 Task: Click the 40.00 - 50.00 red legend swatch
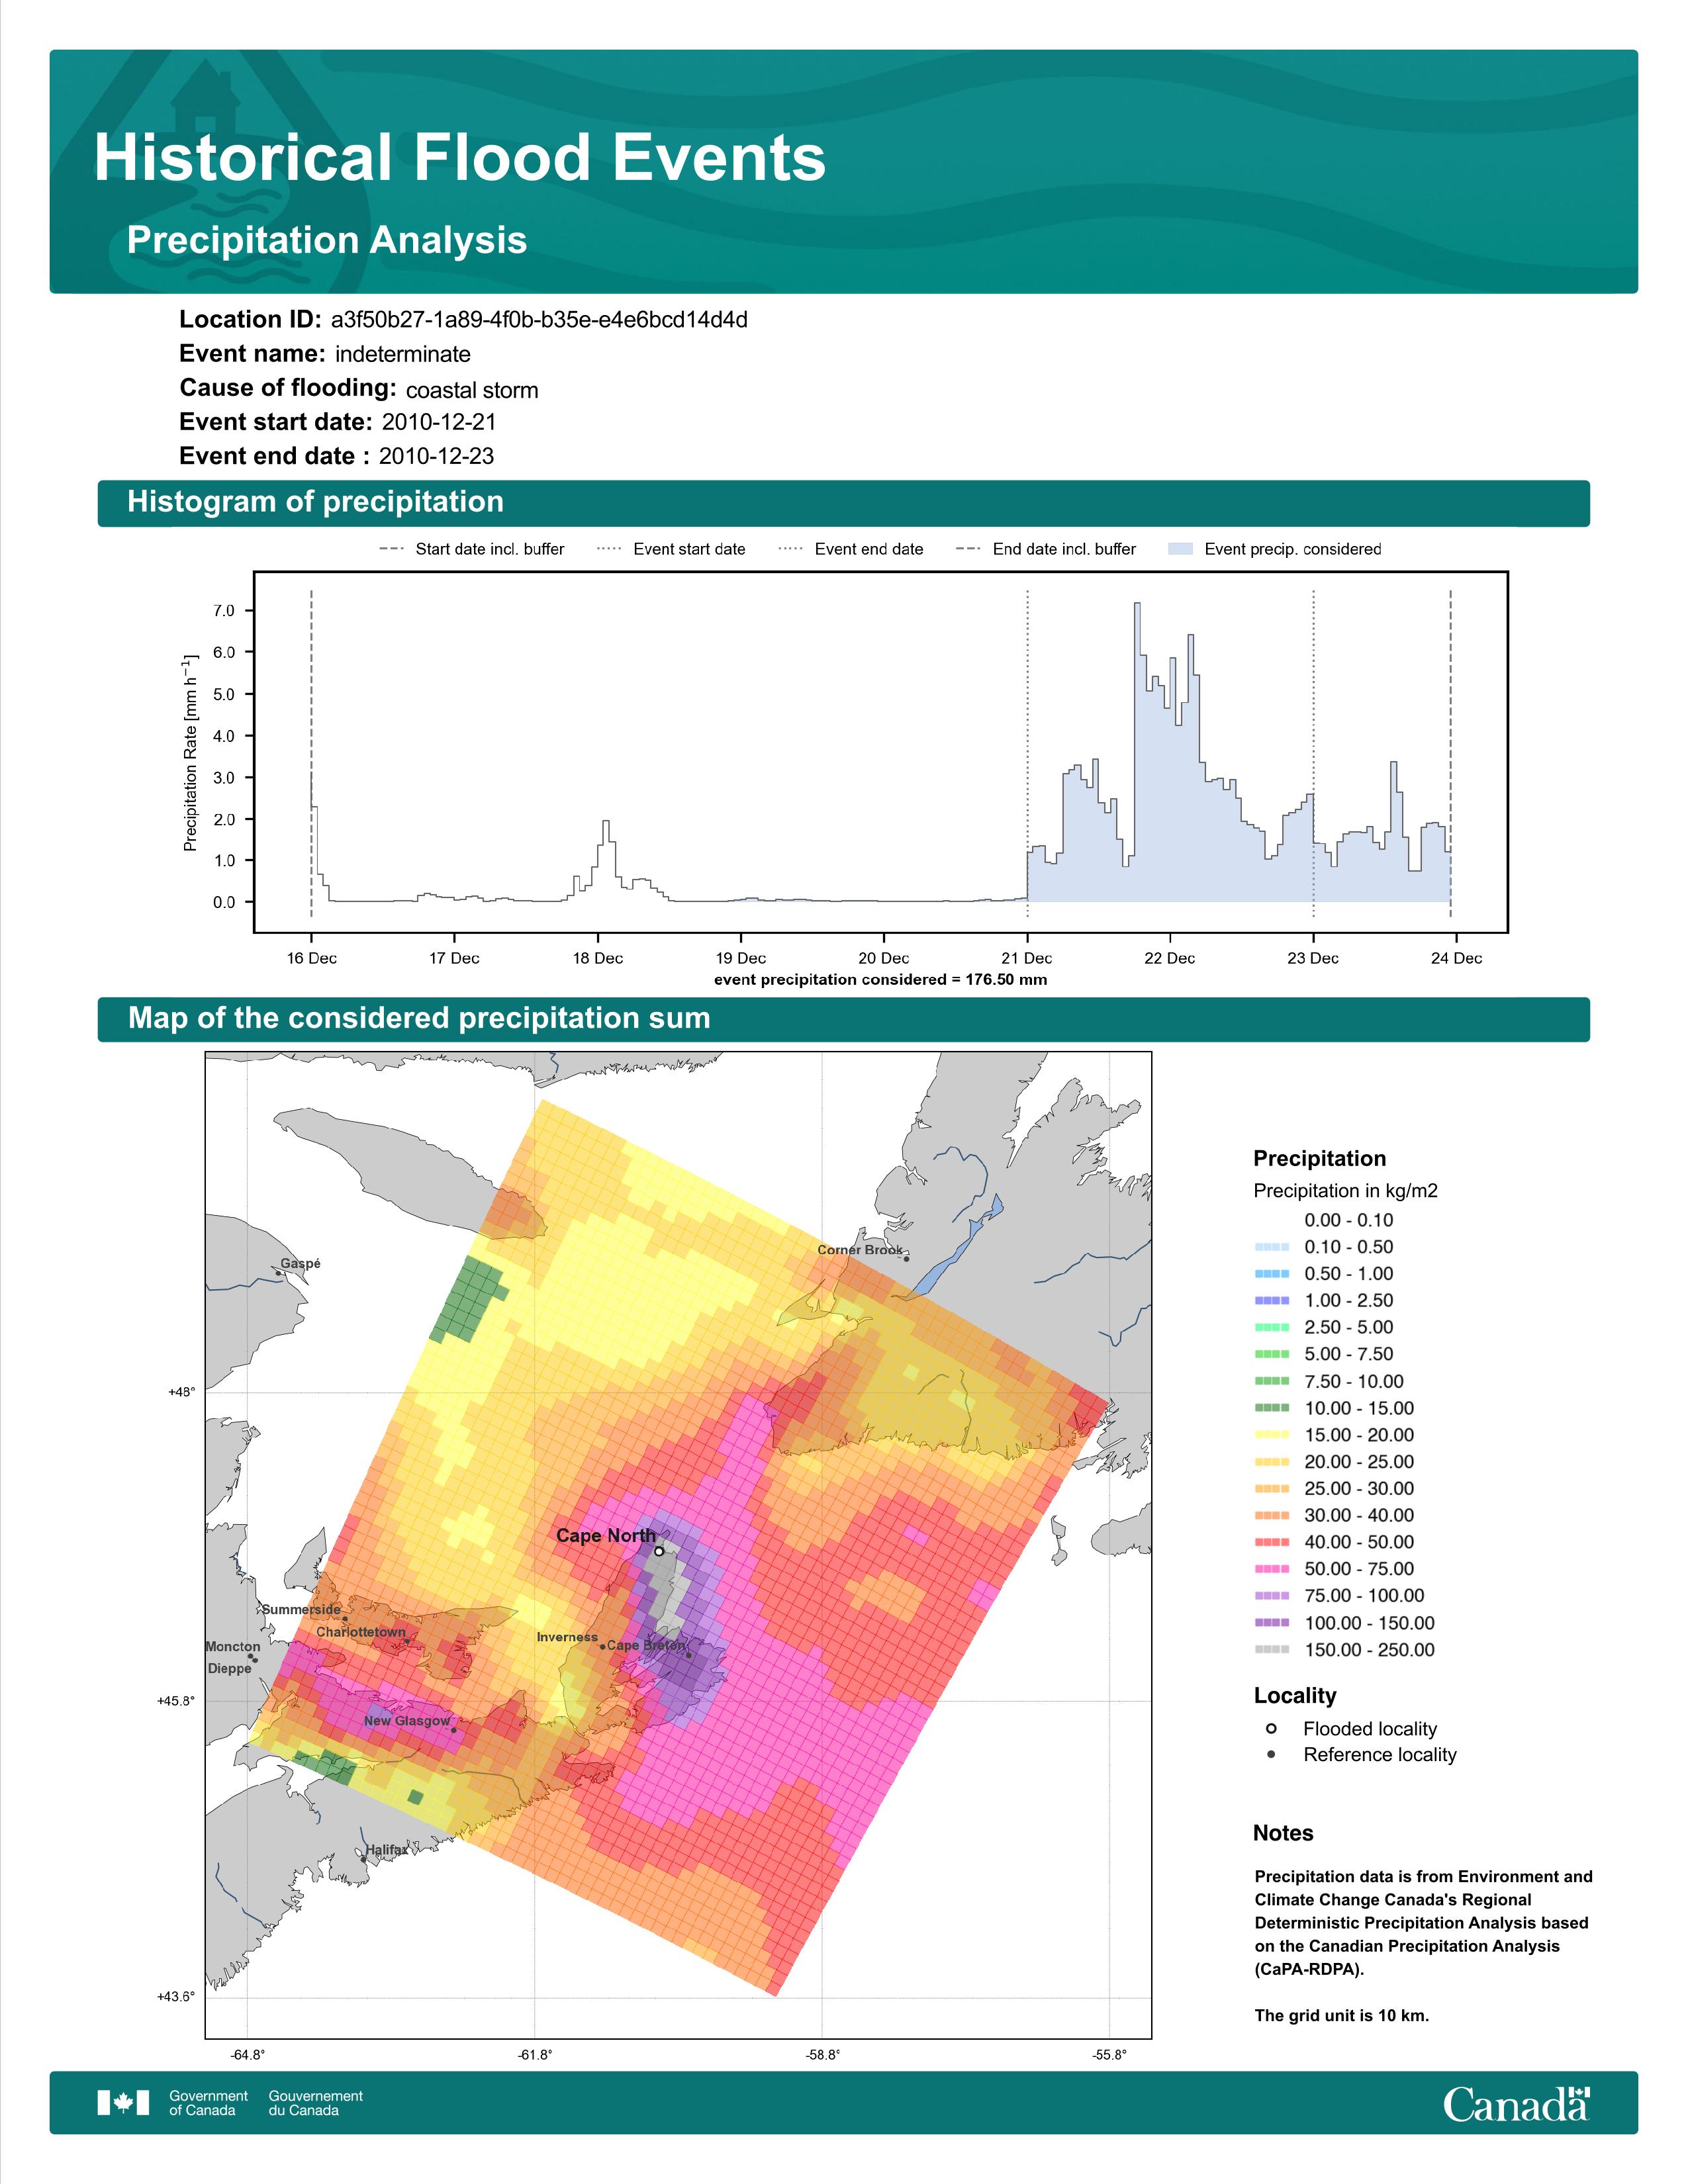(1271, 1542)
